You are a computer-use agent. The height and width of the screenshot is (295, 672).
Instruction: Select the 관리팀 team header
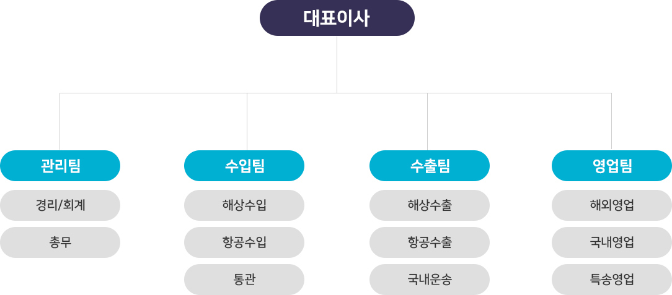click(x=60, y=166)
